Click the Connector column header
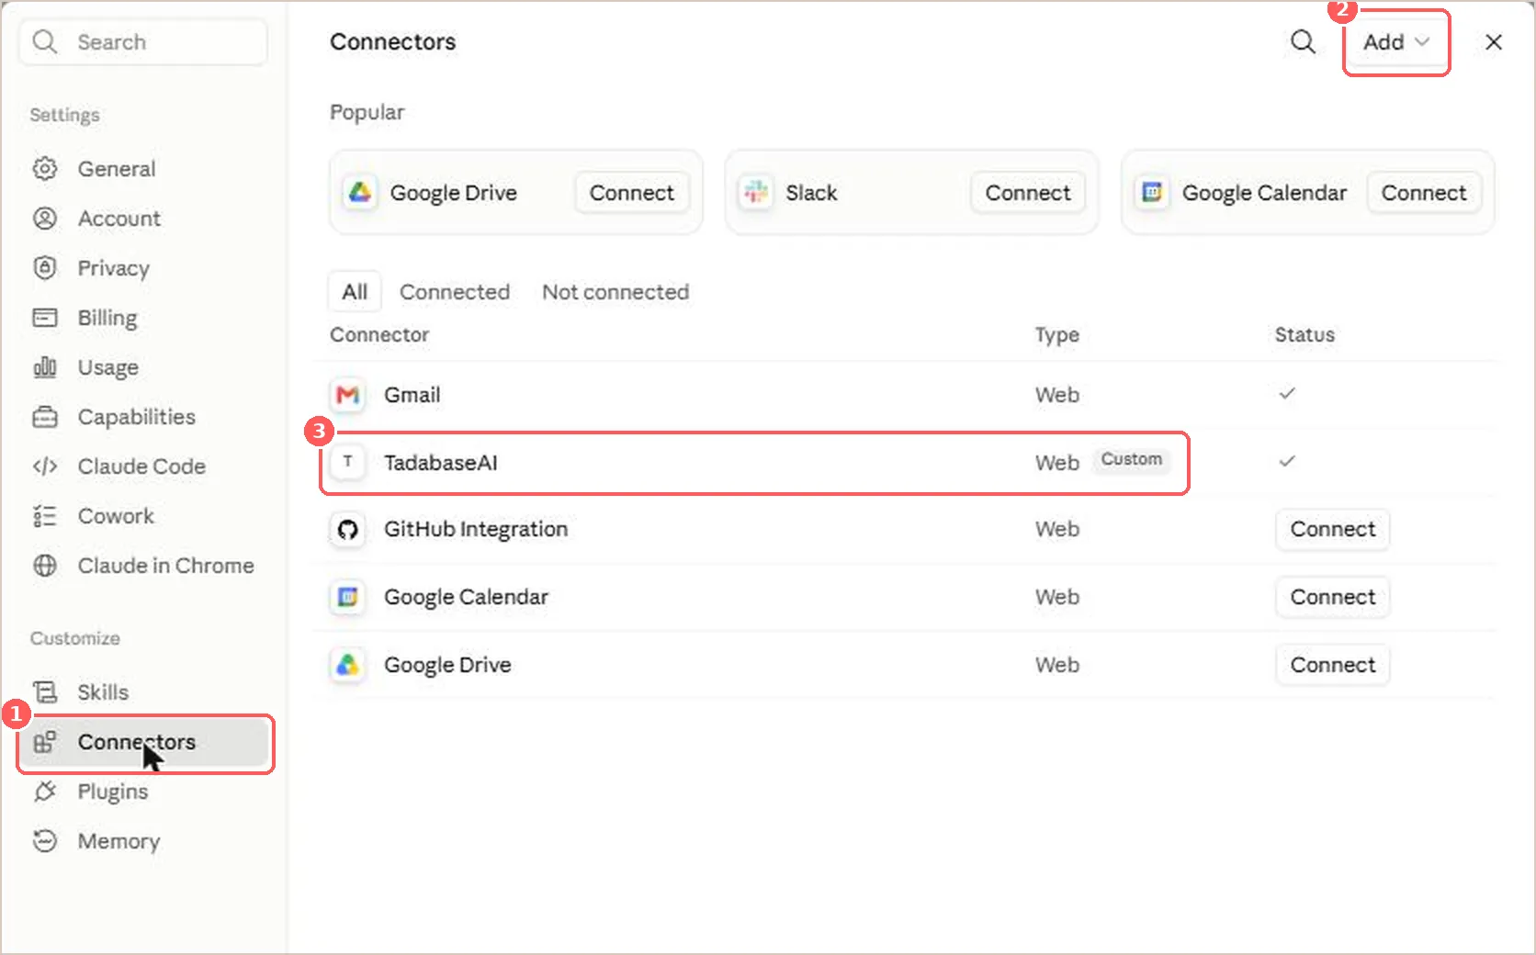The image size is (1536, 955). [379, 335]
